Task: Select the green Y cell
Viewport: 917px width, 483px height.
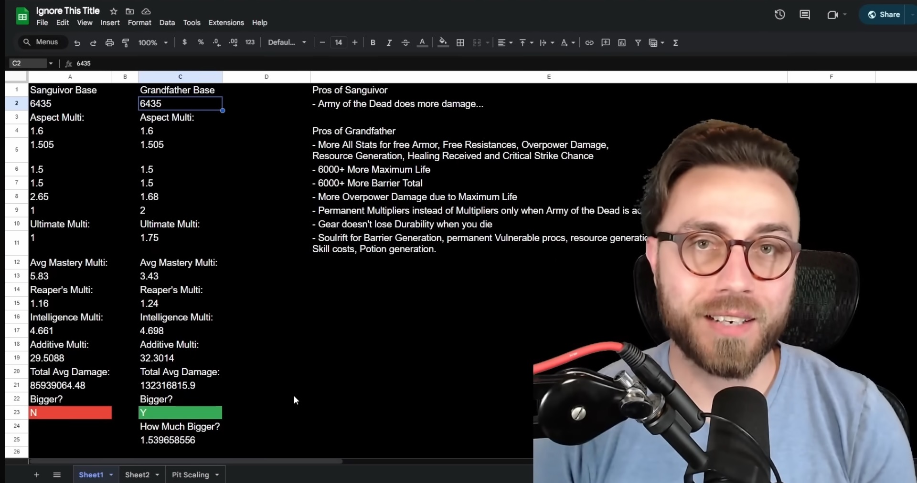Action: pyautogui.click(x=180, y=413)
